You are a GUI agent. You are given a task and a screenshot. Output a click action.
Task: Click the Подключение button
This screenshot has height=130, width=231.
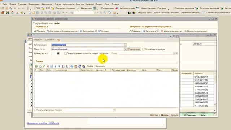(x=134, y=49)
